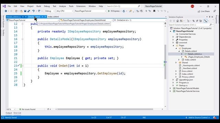
Task: Open the Any CPU platform dropdown
Action: pyautogui.click(x=65, y=11)
